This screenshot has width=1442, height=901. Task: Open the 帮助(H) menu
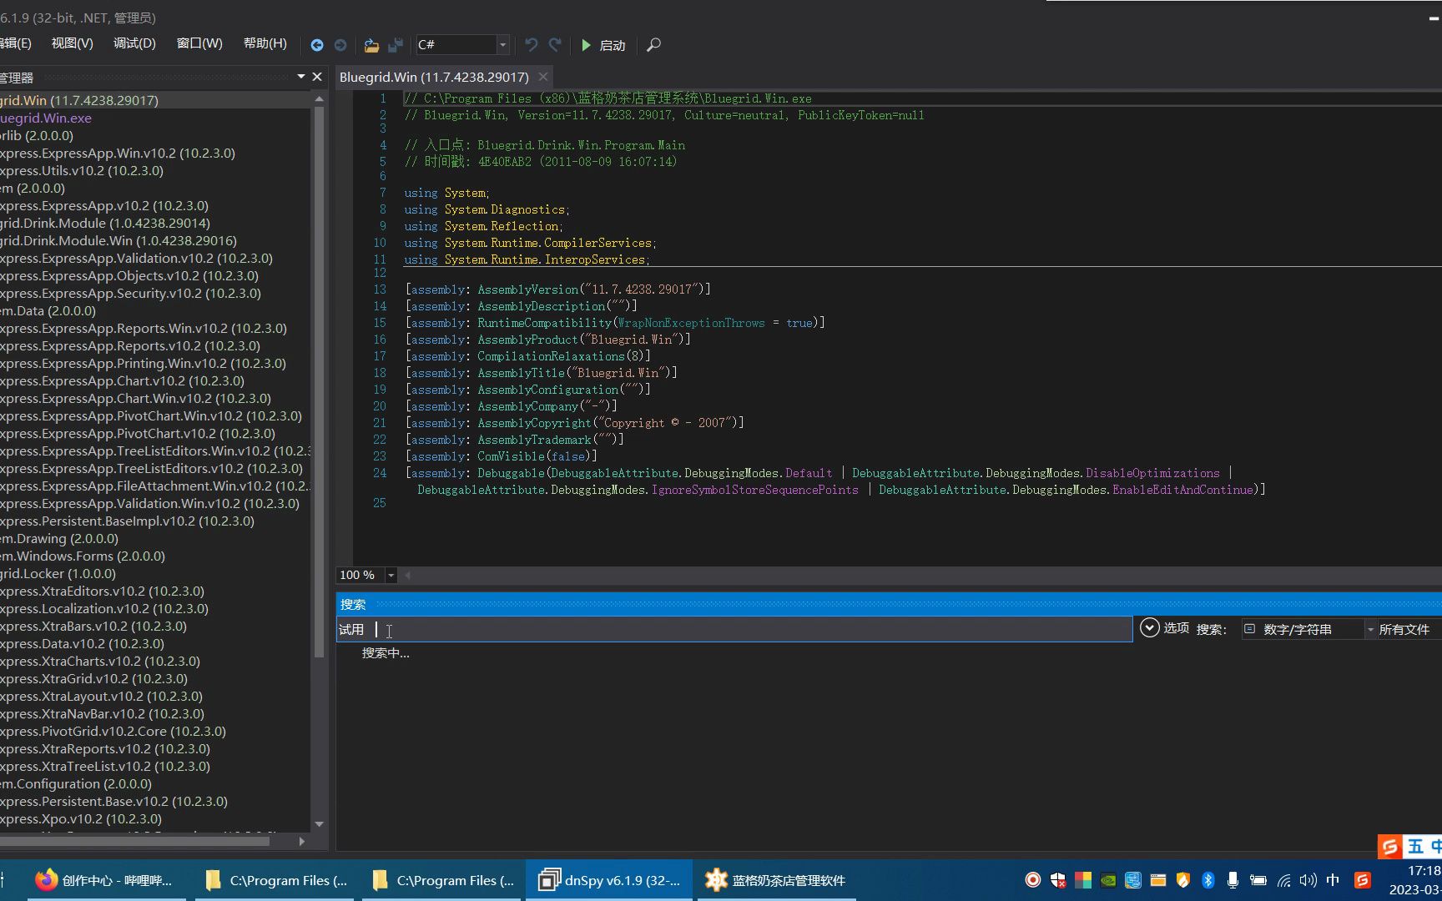[265, 43]
